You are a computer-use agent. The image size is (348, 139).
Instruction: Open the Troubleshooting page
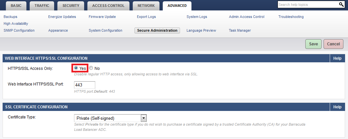(x=291, y=17)
